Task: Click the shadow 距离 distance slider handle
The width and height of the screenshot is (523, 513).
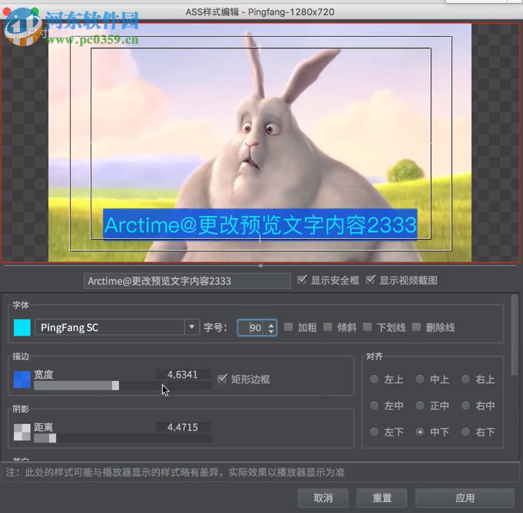Action: click(x=53, y=438)
